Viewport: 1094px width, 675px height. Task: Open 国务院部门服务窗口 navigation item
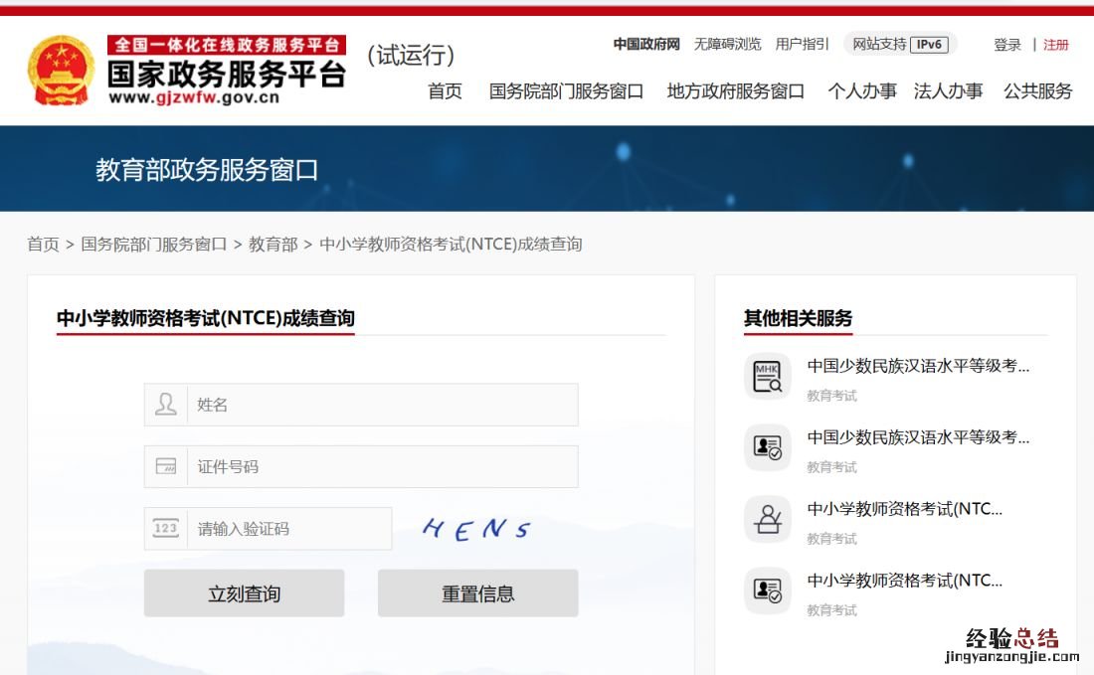pyautogui.click(x=566, y=91)
